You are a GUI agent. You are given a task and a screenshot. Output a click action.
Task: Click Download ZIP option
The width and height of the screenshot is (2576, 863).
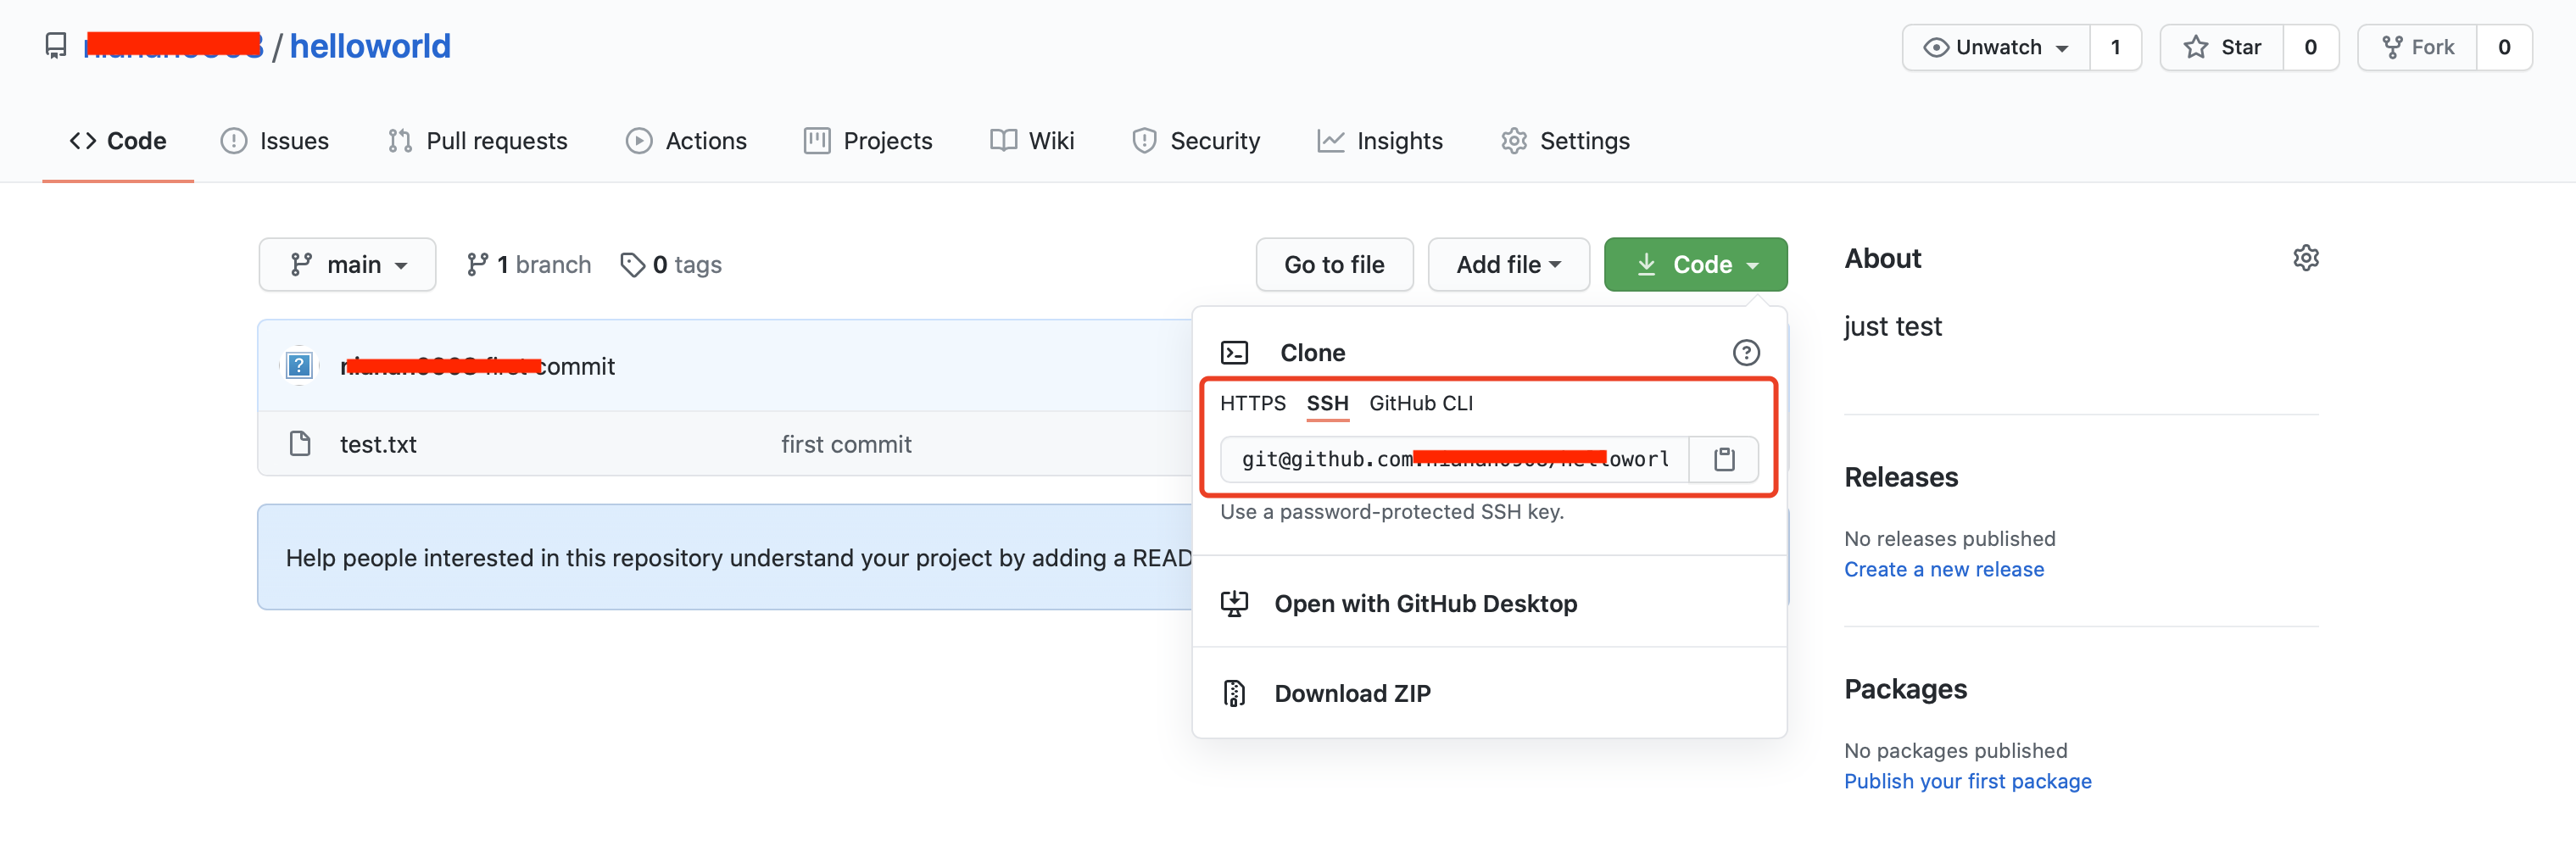pyautogui.click(x=1351, y=693)
